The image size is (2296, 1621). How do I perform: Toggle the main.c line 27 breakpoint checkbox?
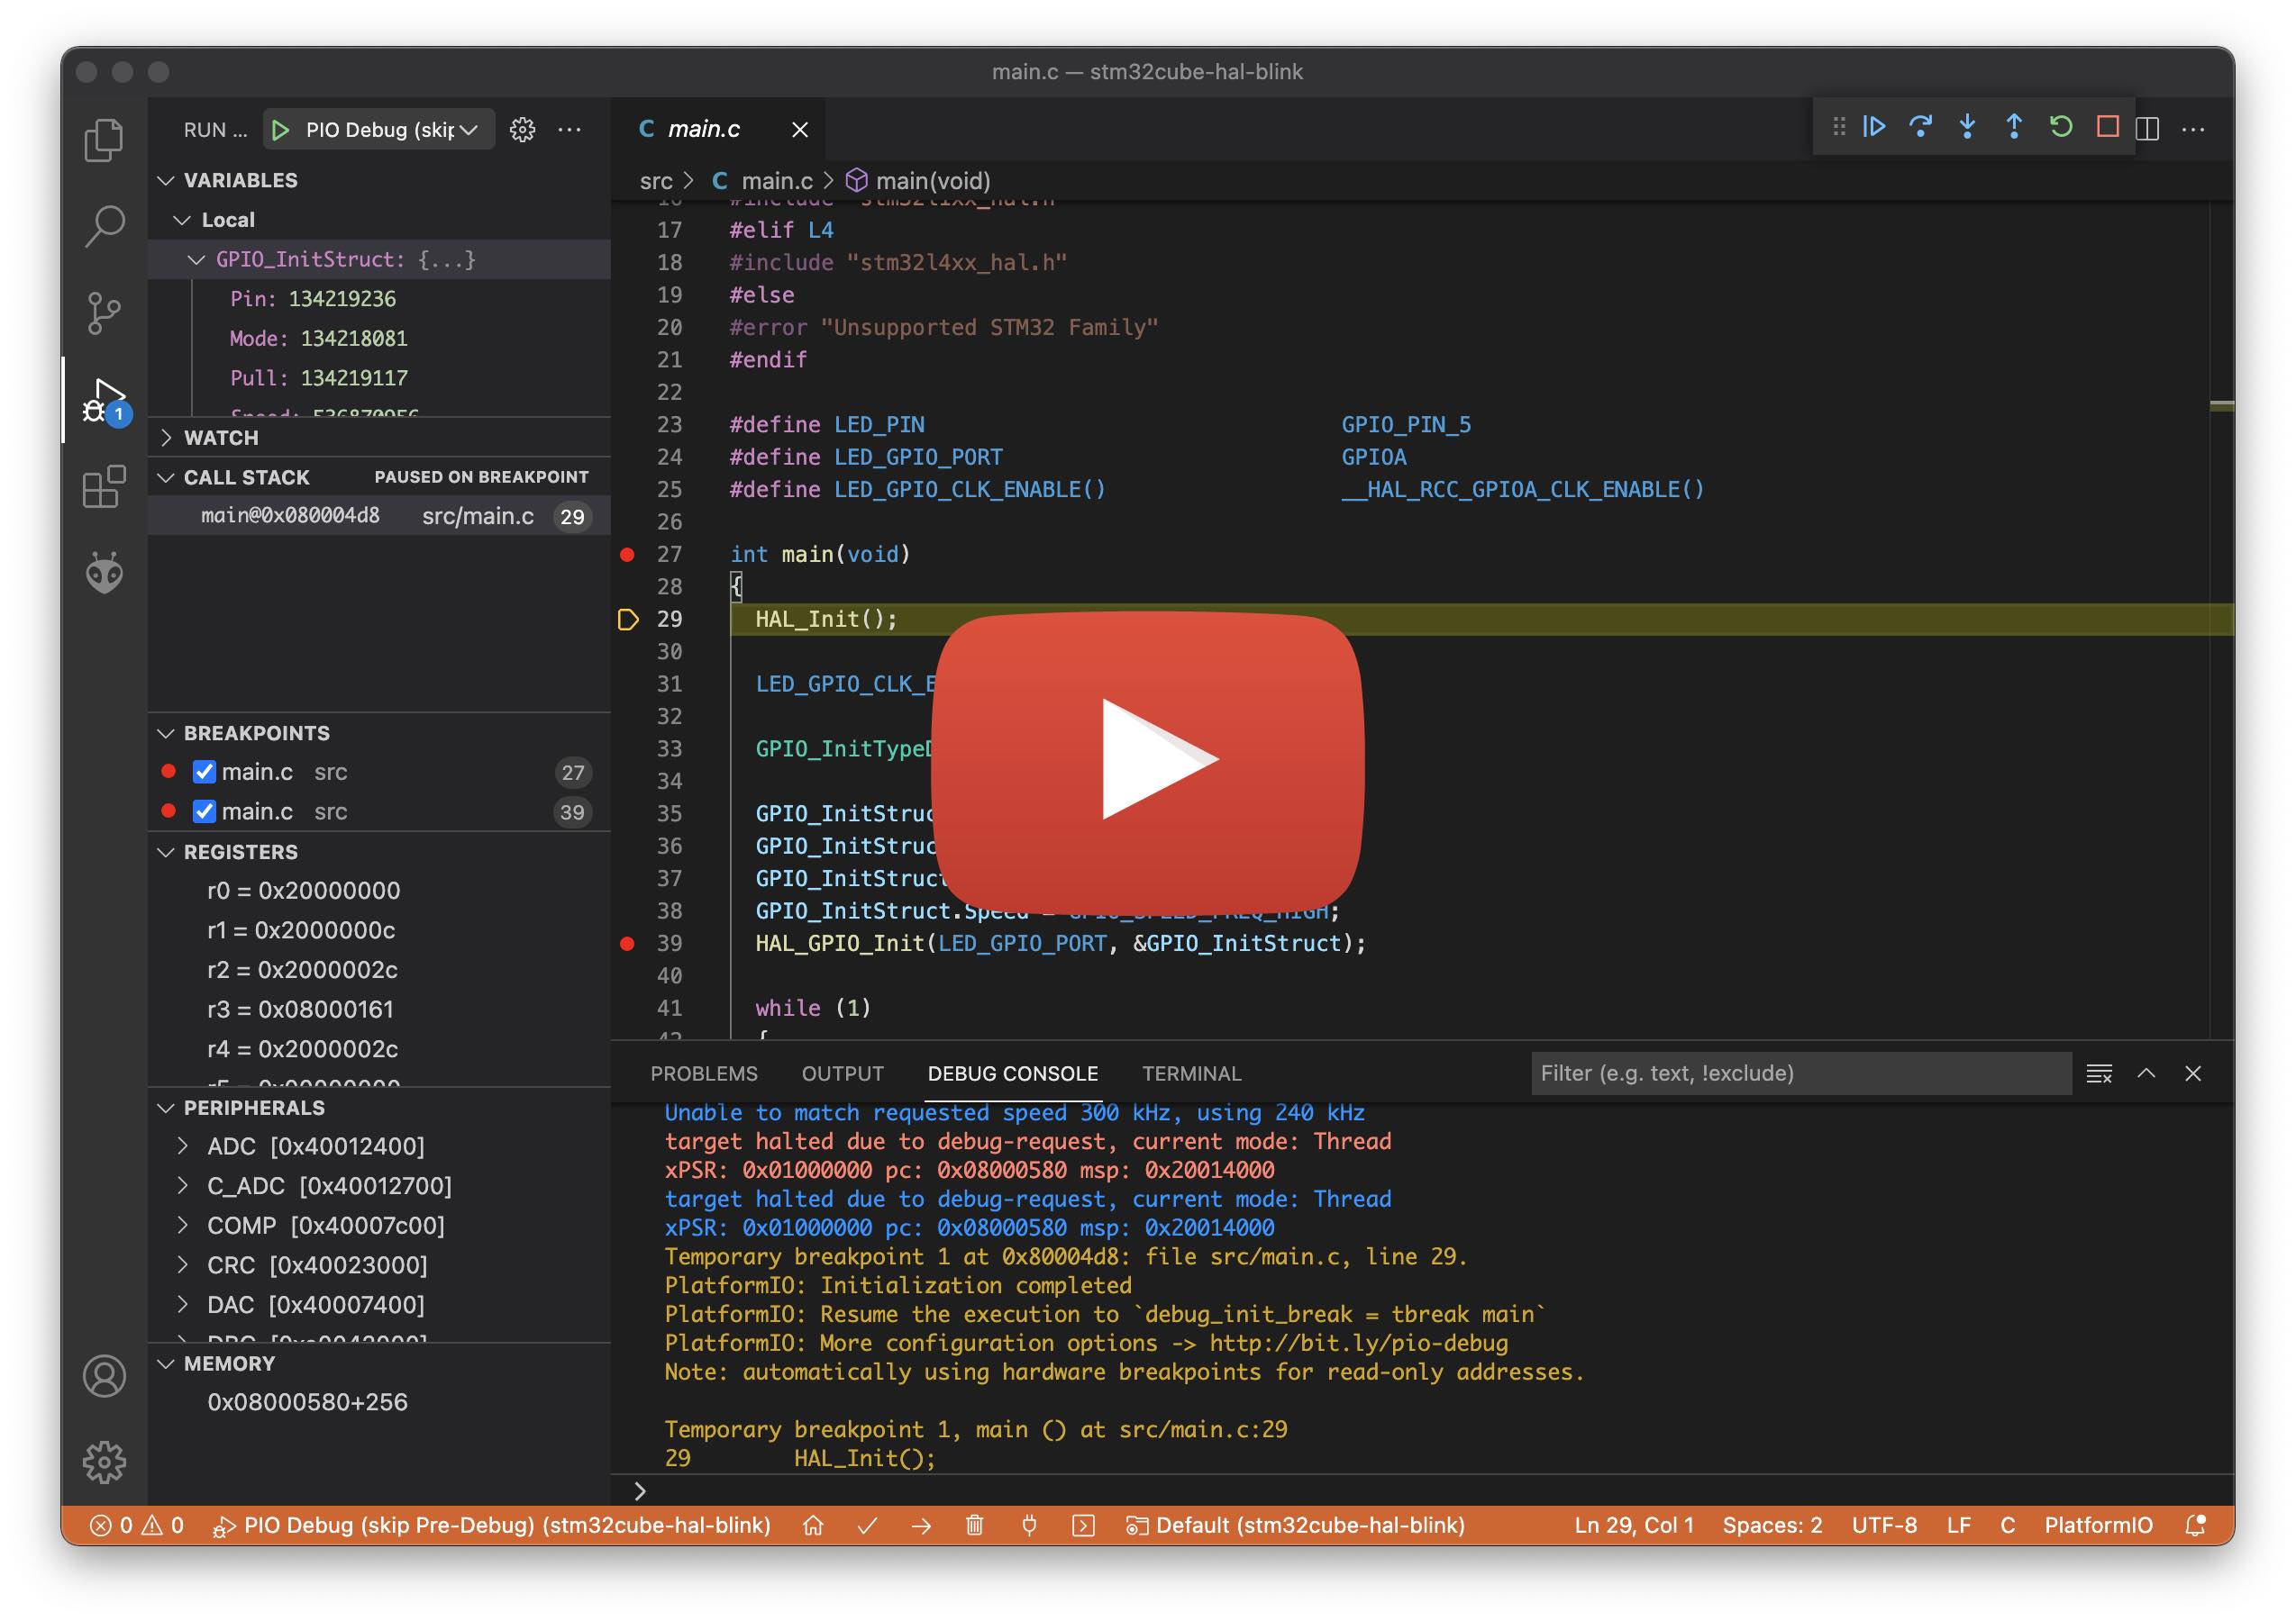pyautogui.click(x=204, y=773)
